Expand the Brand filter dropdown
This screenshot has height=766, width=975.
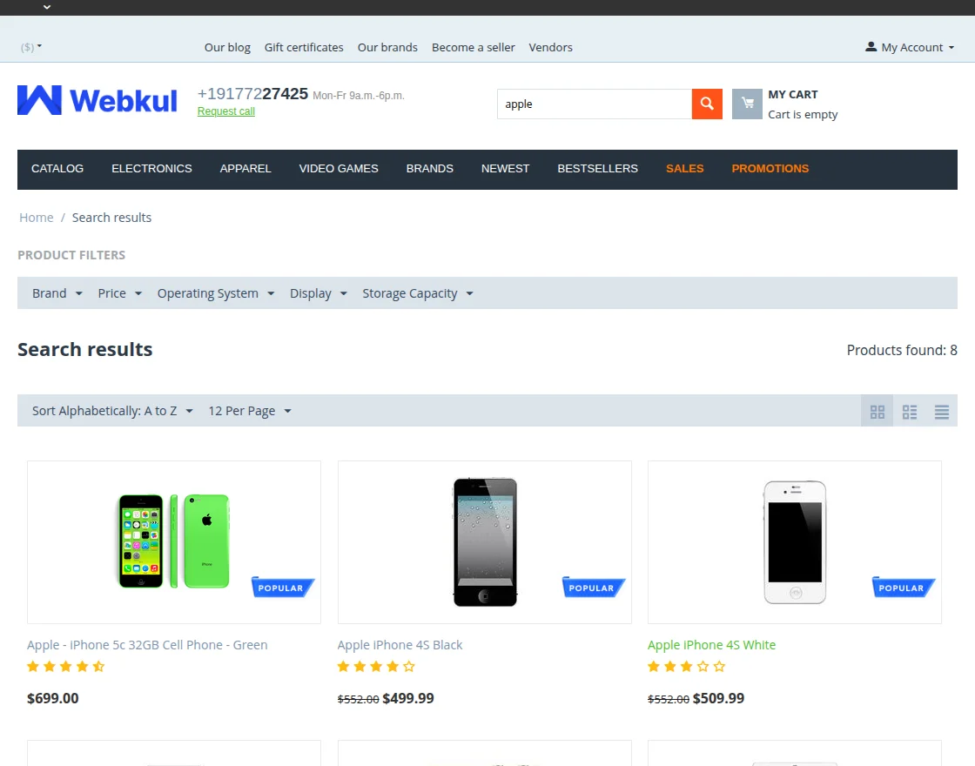click(x=57, y=293)
